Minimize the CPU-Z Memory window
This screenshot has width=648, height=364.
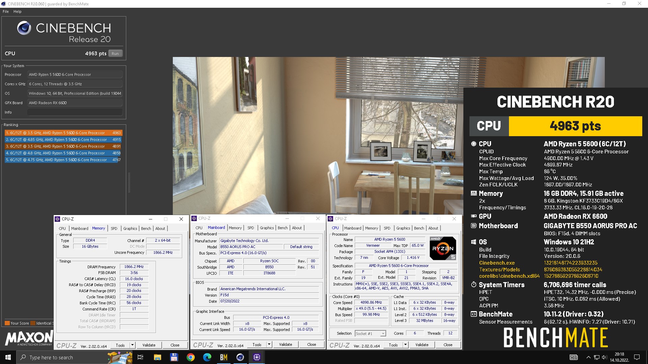[x=151, y=219]
